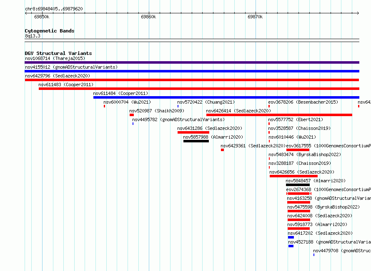Select the black nsv5857988 variant bar
The width and height of the screenshot is (371, 271).
196,141
